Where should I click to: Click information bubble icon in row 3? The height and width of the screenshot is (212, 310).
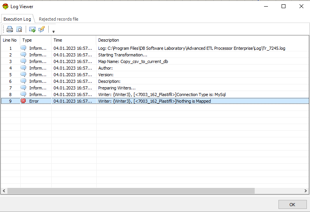coord(23,61)
